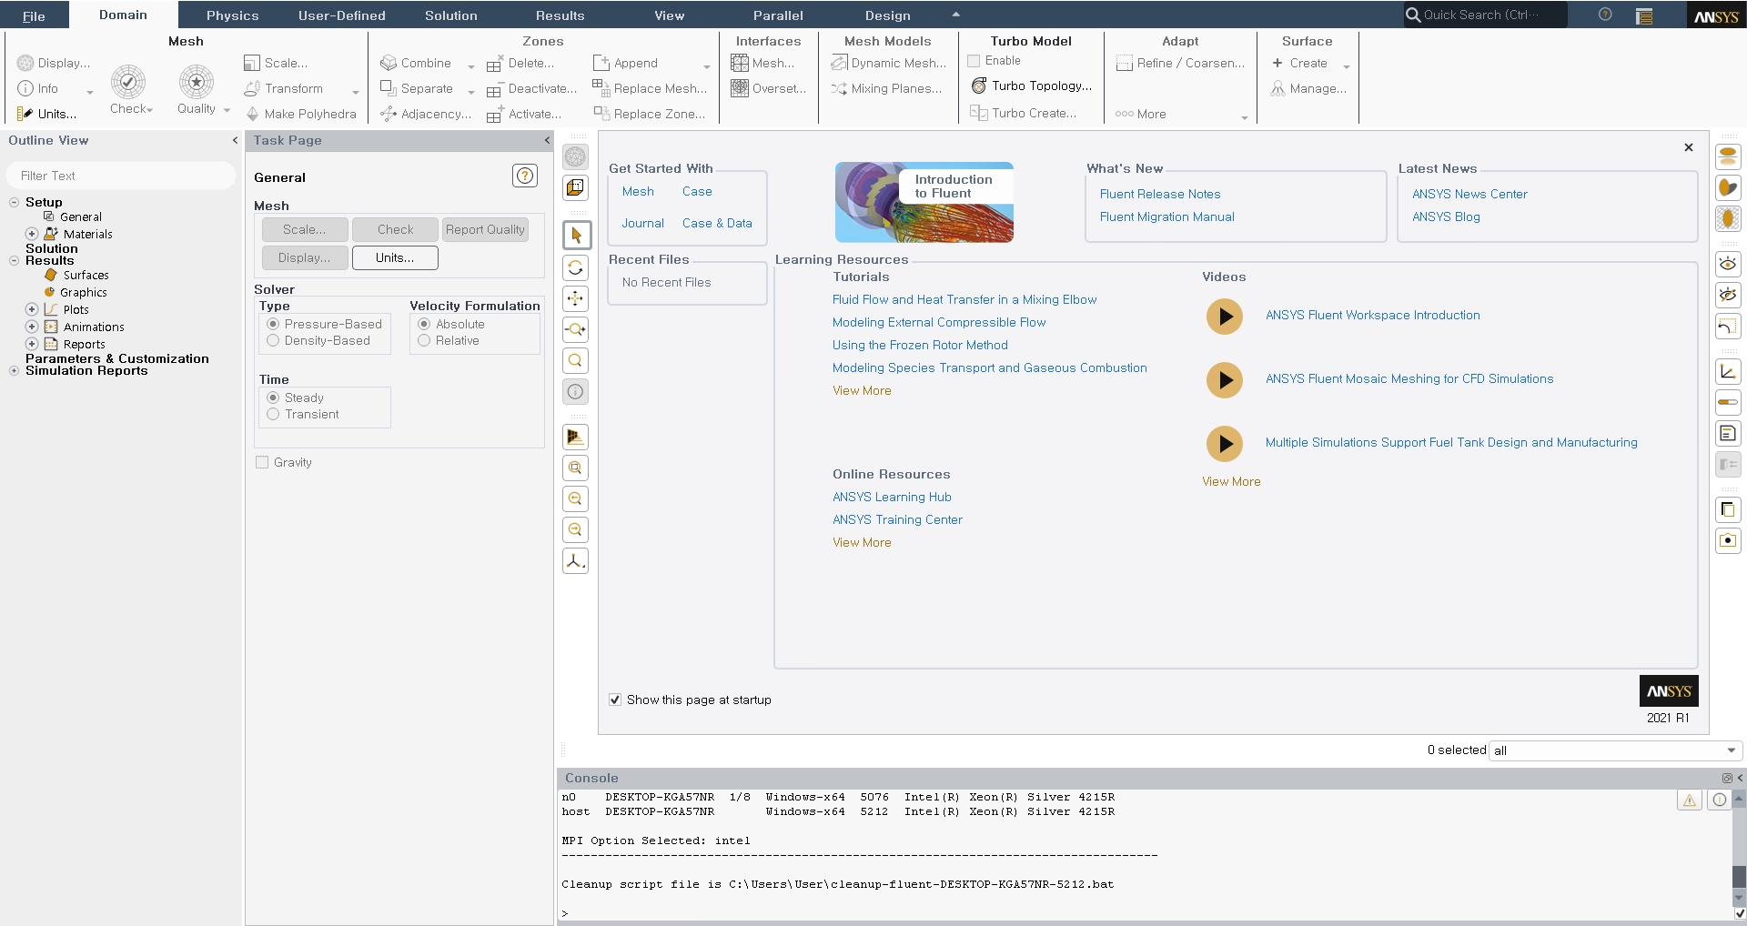Open the Units ribbon icon

coord(25,114)
